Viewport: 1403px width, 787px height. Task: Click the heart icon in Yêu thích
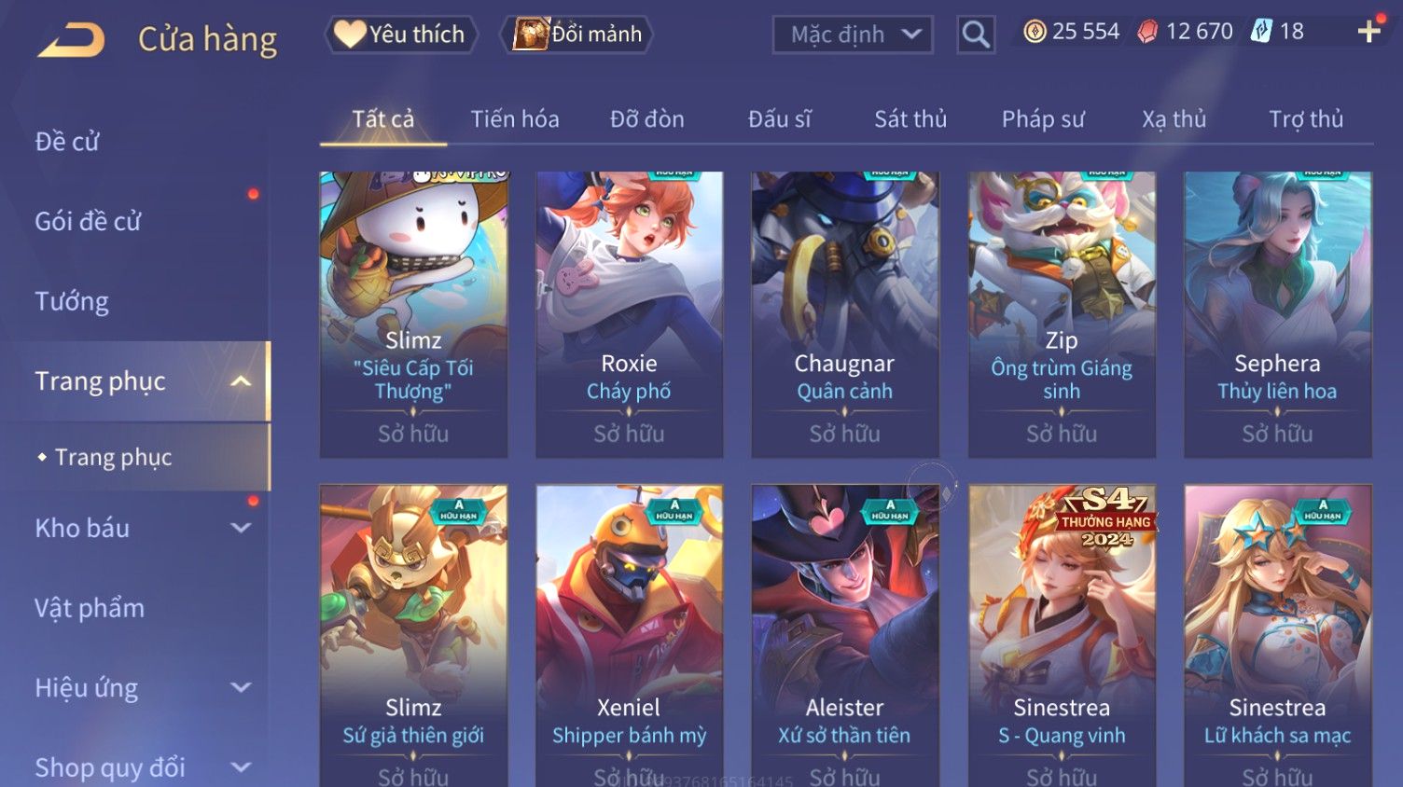[x=350, y=34]
